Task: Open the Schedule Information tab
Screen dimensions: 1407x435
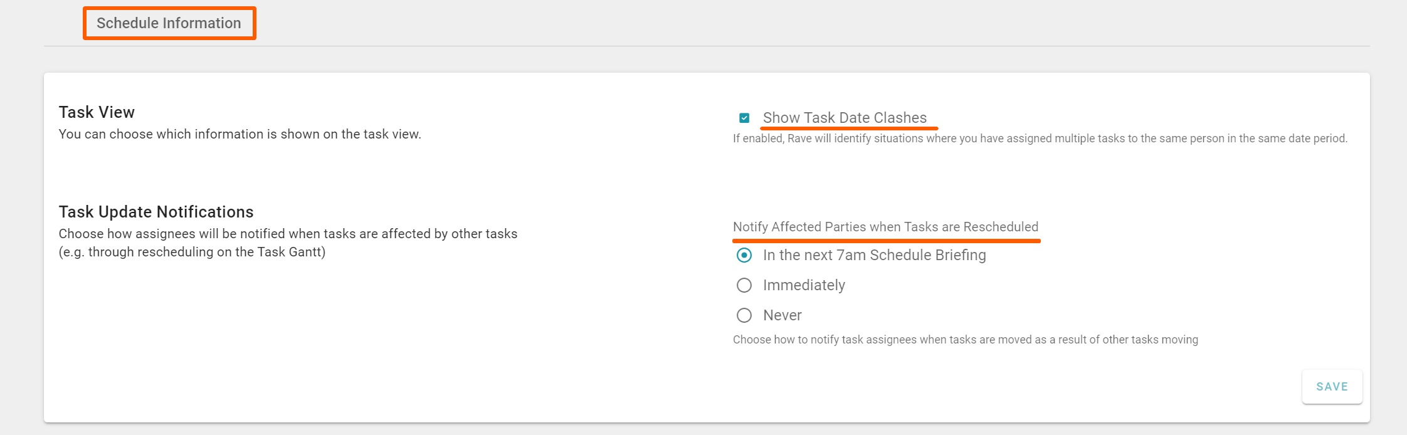Action: 169,23
